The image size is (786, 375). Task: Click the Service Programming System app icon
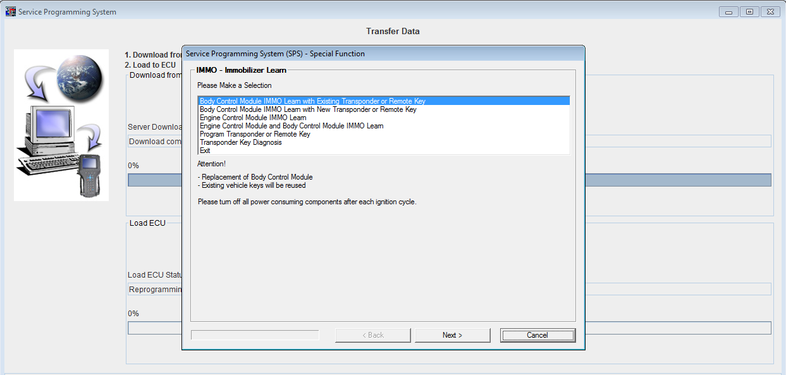11,11
